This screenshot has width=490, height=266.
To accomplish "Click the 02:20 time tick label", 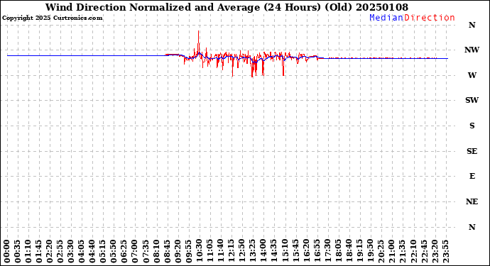I will point(50,251).
